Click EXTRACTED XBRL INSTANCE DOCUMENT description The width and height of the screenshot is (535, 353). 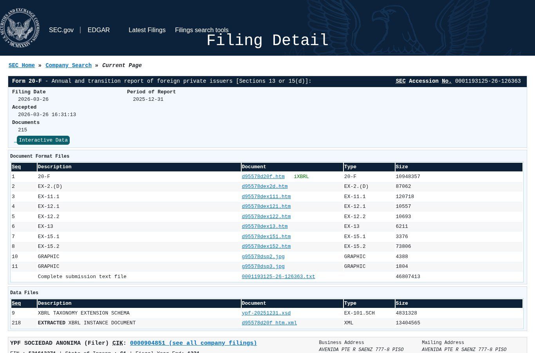(87, 323)
